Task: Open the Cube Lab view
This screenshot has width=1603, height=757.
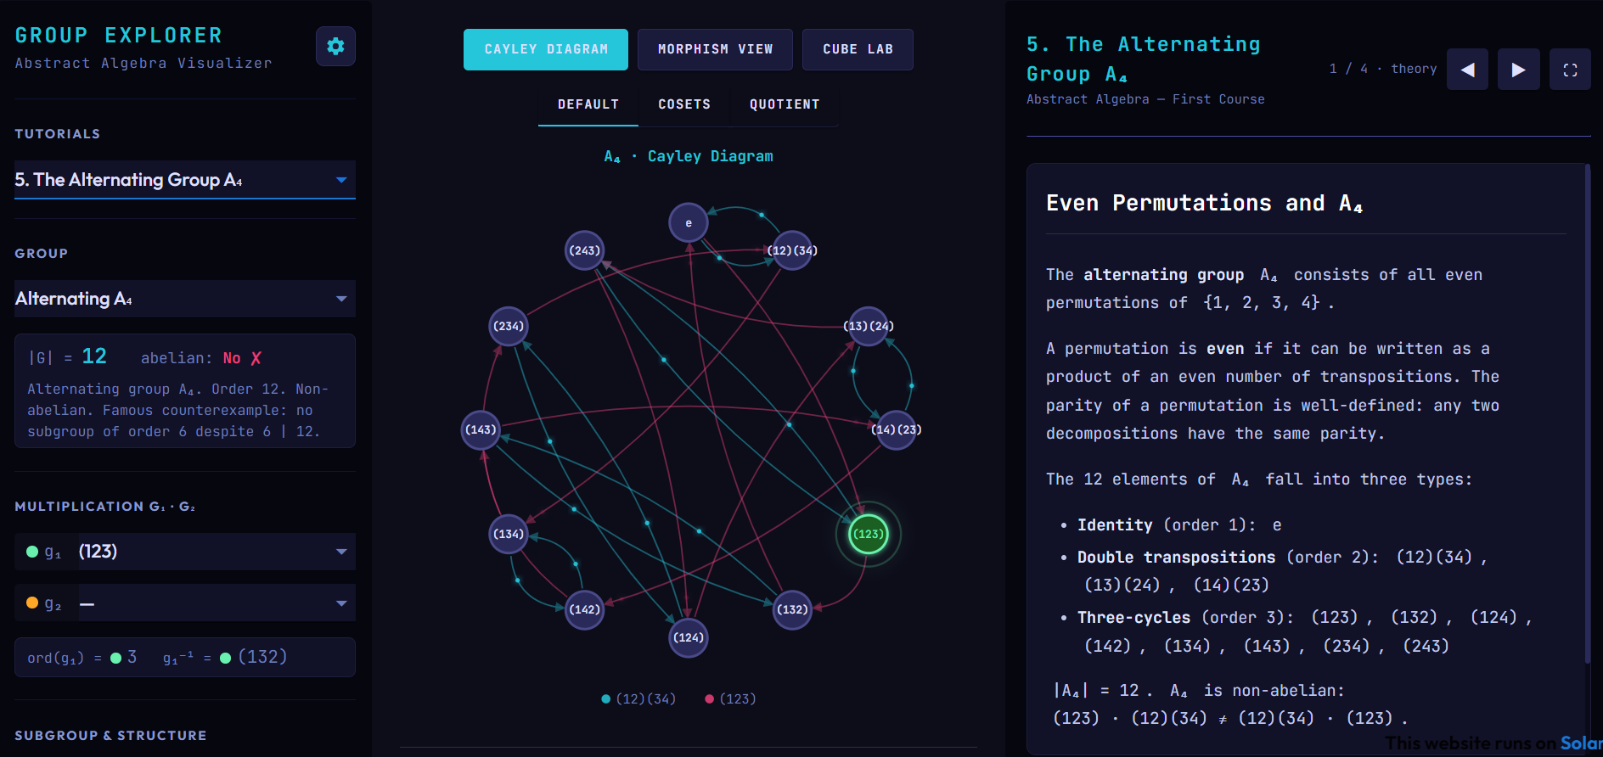Action: 858,49
